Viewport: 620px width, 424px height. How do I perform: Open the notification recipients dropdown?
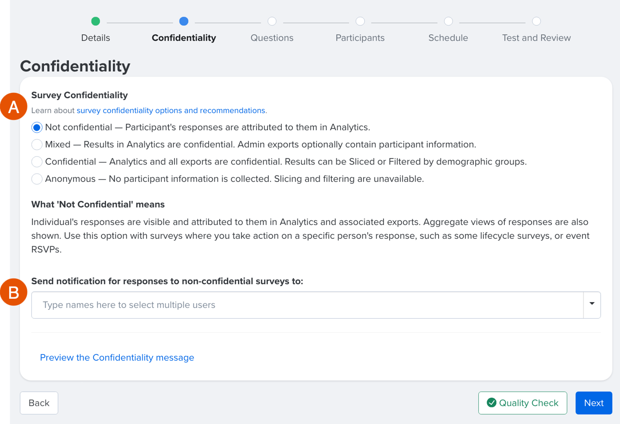[592, 304]
